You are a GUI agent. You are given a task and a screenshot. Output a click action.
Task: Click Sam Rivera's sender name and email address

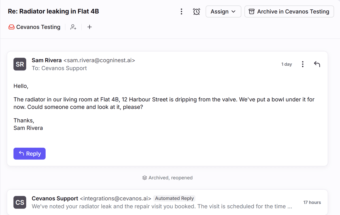(x=83, y=60)
